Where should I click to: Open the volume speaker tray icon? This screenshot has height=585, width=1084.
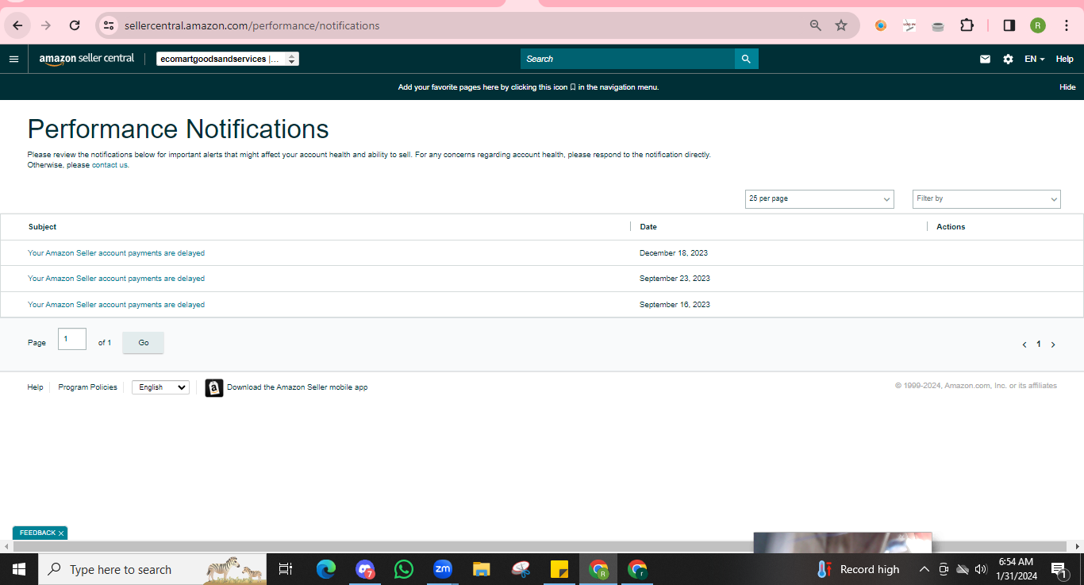point(981,569)
